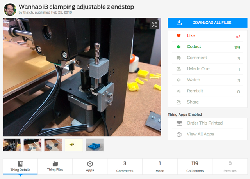Click the main printer photo
Screen dimensions: 250x179
[82, 77]
